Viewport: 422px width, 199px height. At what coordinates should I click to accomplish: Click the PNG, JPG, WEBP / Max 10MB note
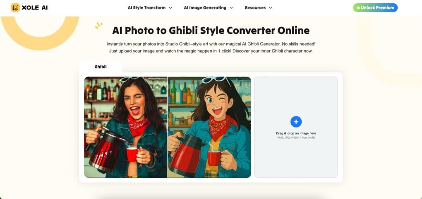click(x=296, y=138)
